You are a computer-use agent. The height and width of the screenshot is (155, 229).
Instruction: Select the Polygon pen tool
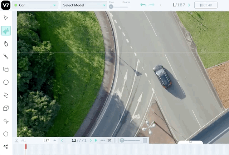click(x=6, y=44)
